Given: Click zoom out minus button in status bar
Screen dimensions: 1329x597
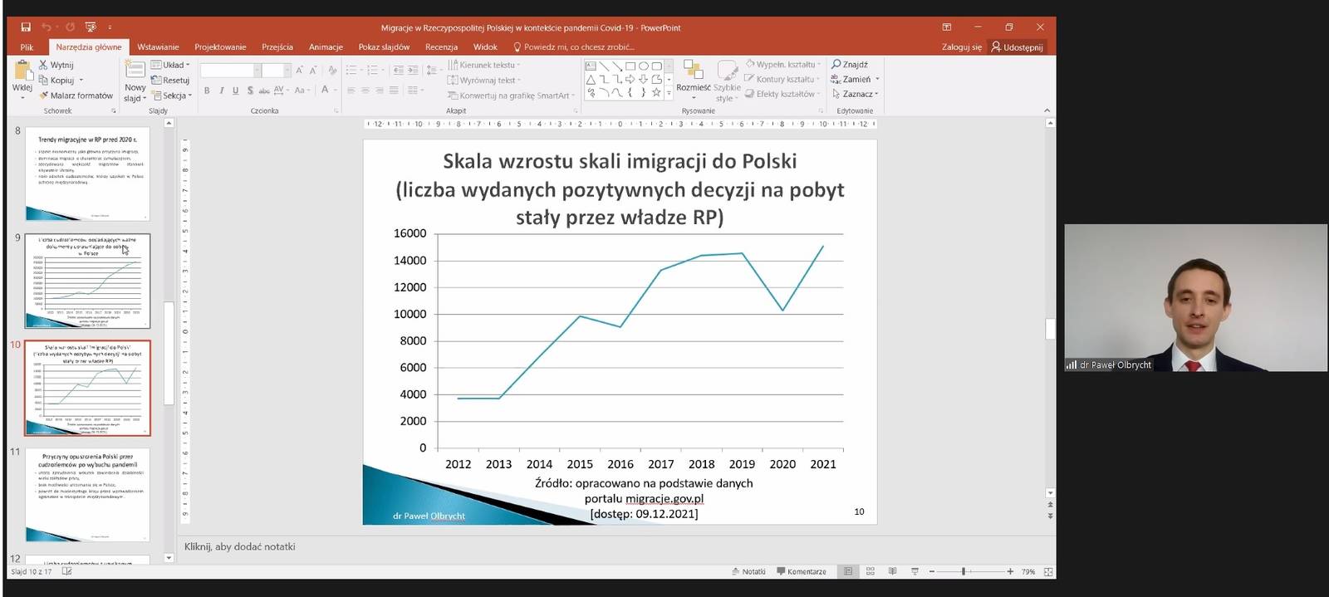Looking at the screenshot, I should coord(932,571).
